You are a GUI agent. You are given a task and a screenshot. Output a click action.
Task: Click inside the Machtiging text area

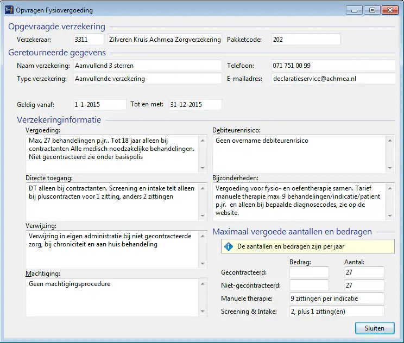111,297
